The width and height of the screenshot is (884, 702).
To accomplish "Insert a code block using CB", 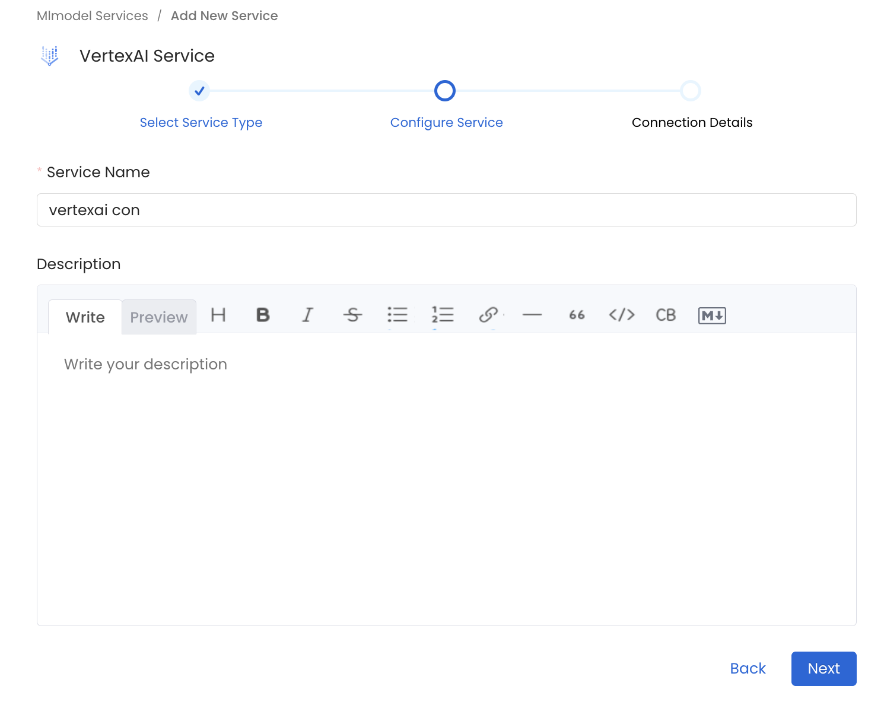I will tap(666, 315).
